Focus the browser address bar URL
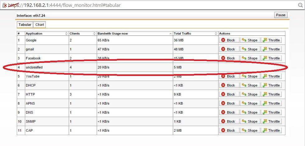 point(64,5)
